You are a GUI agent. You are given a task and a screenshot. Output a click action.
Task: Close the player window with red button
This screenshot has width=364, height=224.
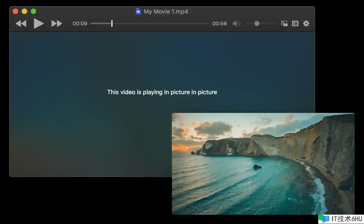pos(15,11)
